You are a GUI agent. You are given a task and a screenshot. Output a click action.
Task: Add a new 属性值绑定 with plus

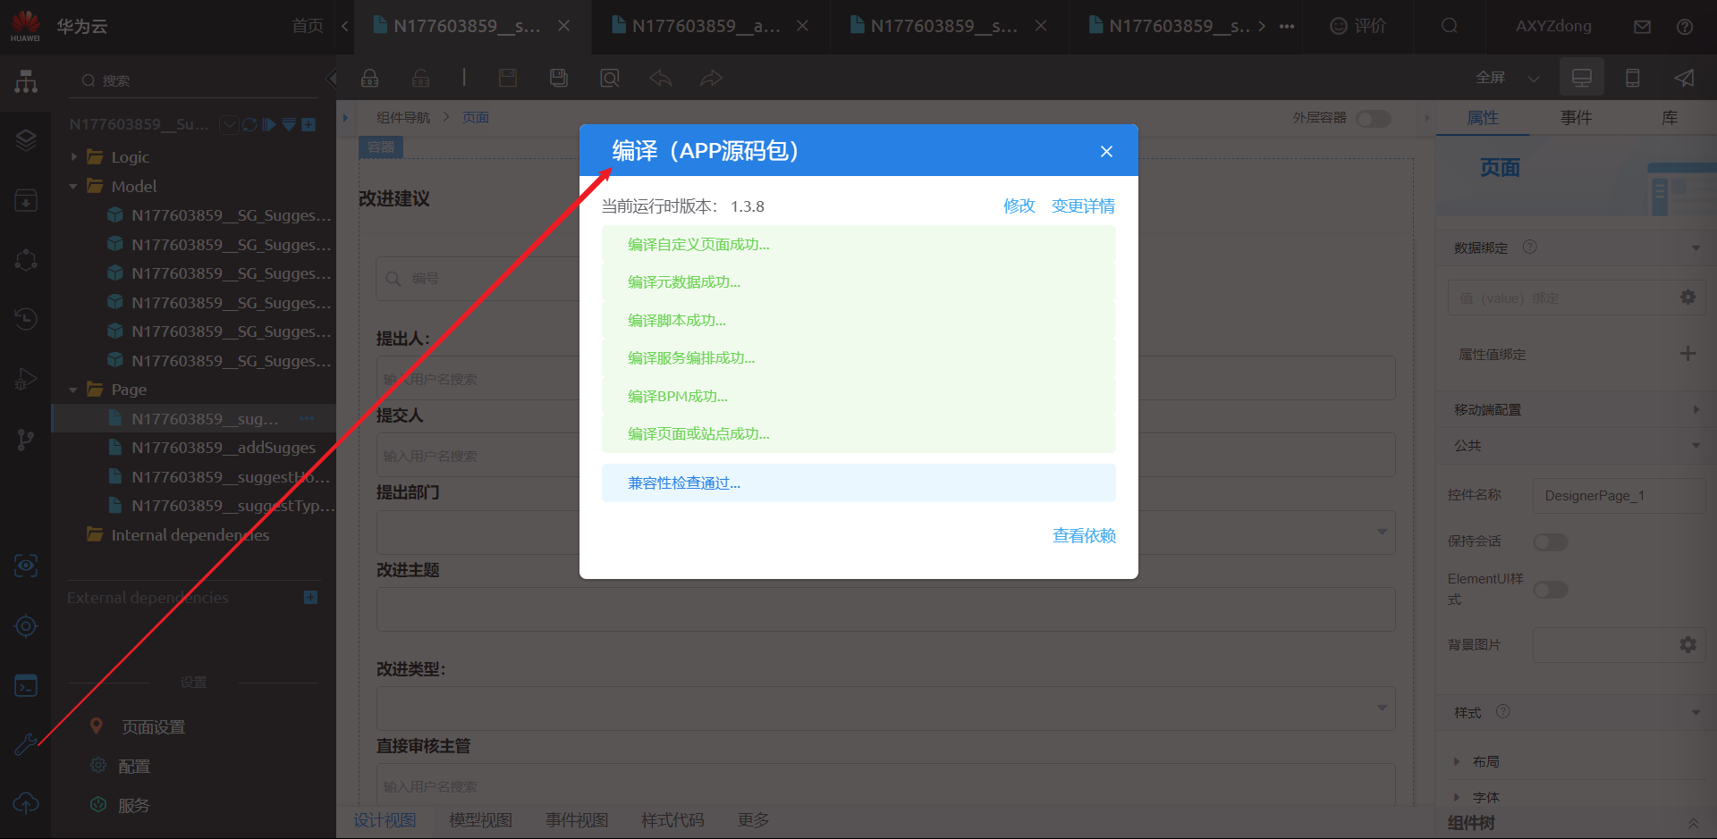click(x=1687, y=354)
